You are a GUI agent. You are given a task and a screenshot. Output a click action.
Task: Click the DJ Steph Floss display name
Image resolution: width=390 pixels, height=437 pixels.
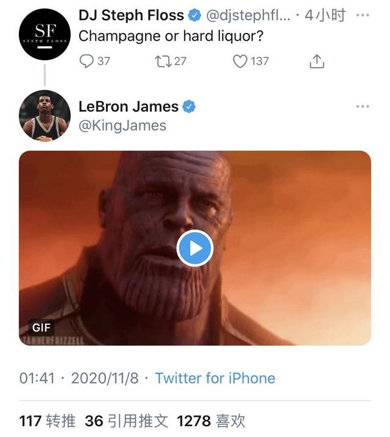[131, 16]
